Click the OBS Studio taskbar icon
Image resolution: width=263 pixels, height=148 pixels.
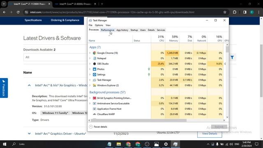point(147,144)
